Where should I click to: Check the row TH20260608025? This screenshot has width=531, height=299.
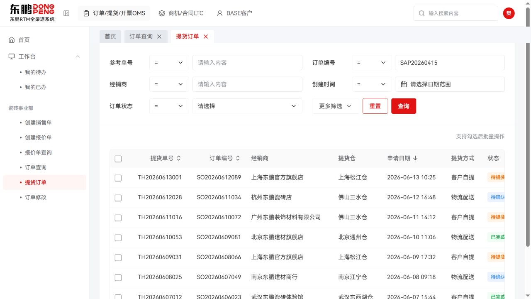(118, 277)
